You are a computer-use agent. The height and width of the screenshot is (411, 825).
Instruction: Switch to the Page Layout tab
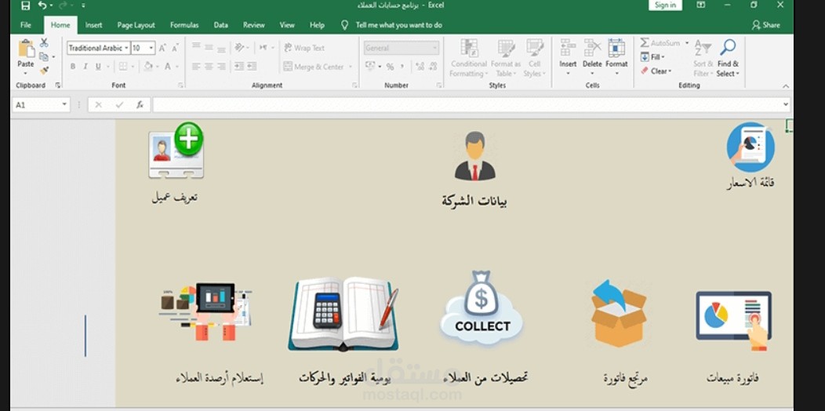point(136,25)
